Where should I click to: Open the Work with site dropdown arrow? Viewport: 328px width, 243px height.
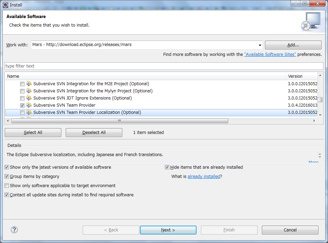click(260, 45)
